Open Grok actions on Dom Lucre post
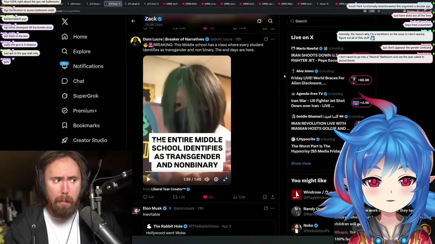Image resolution: width=435 pixels, height=244 pixels. 266,39
